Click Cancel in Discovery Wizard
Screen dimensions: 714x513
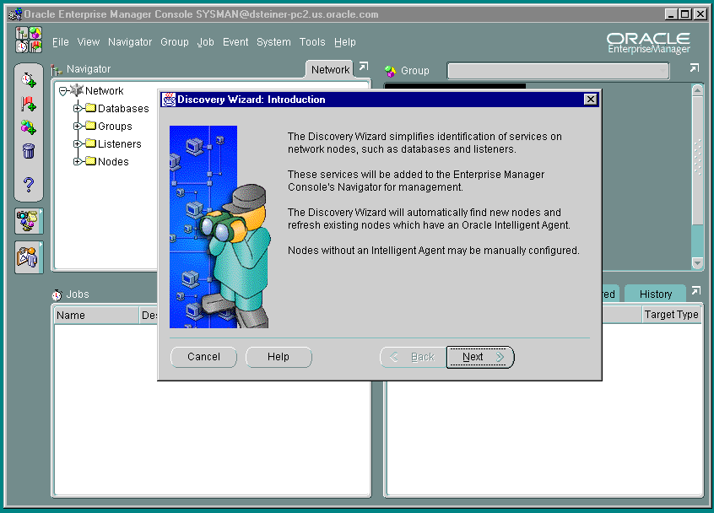(x=203, y=357)
